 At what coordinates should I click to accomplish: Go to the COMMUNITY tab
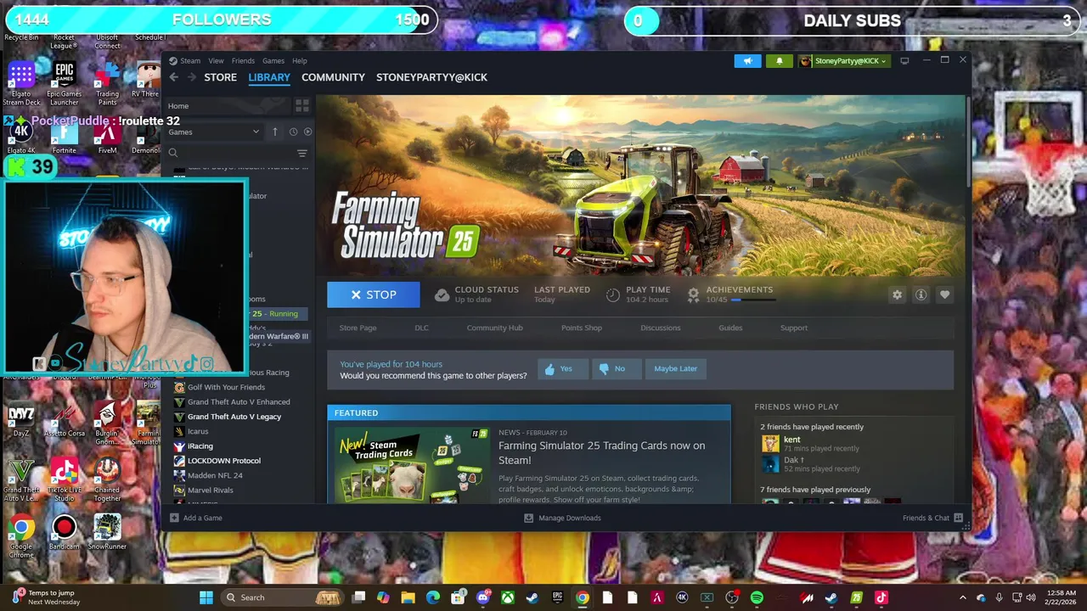tap(333, 77)
